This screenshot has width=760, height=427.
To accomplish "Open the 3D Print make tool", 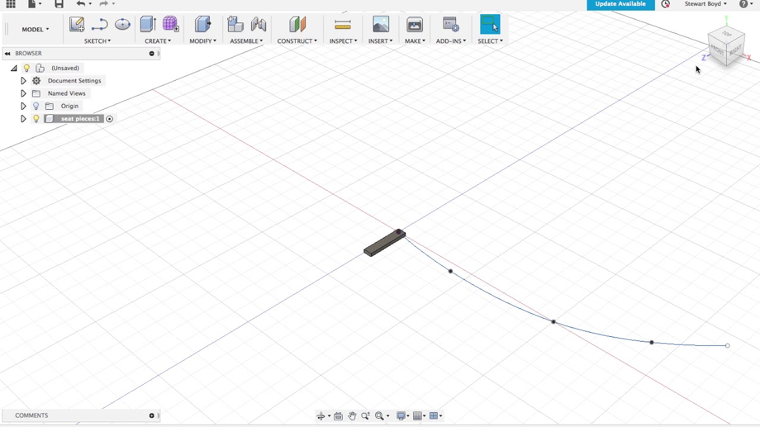I will [x=414, y=24].
